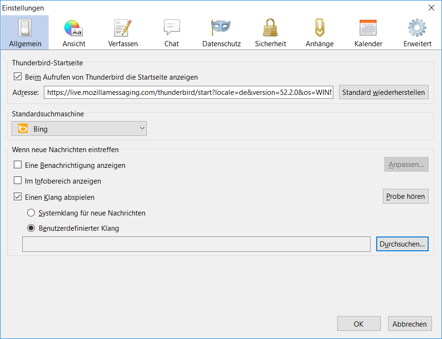Open the Ansicht settings pane icon
The image size is (442, 339).
coord(74,29)
